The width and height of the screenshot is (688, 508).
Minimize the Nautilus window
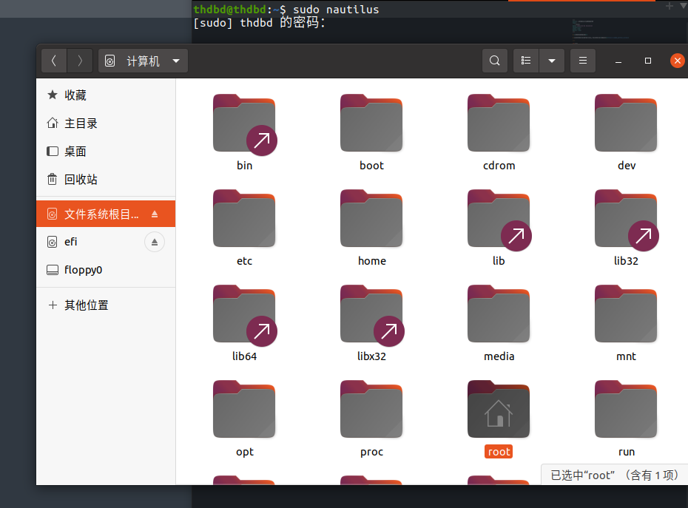coord(618,61)
